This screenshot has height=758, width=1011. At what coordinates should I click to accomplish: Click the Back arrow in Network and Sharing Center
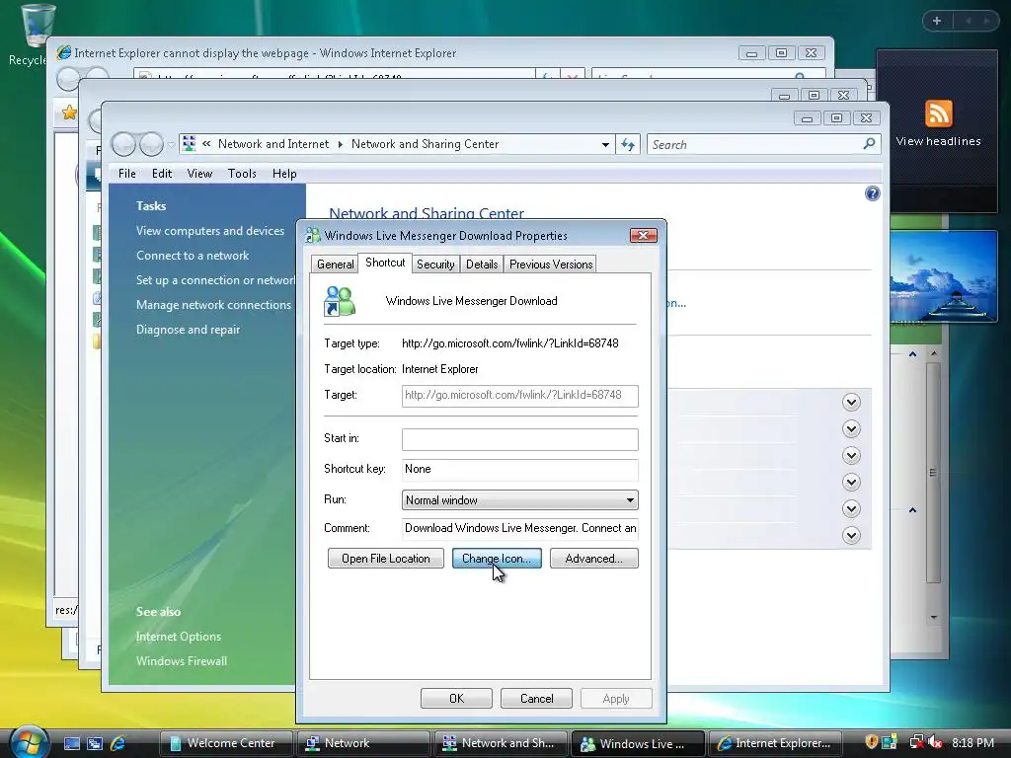click(123, 144)
